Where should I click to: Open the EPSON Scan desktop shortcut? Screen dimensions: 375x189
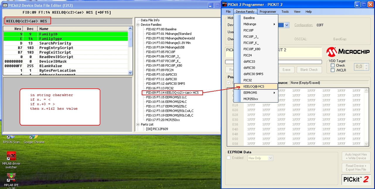point(11,139)
